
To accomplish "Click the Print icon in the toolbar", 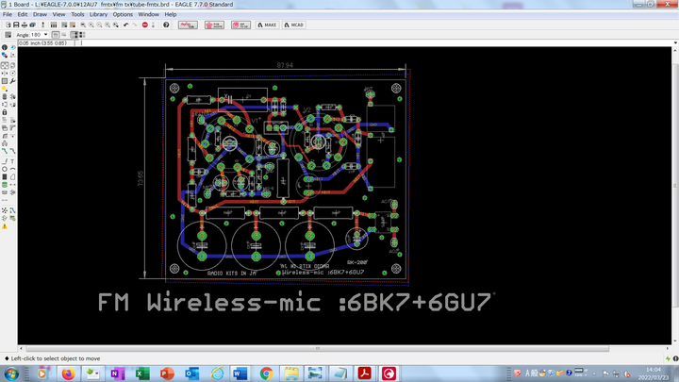I will [x=22, y=25].
